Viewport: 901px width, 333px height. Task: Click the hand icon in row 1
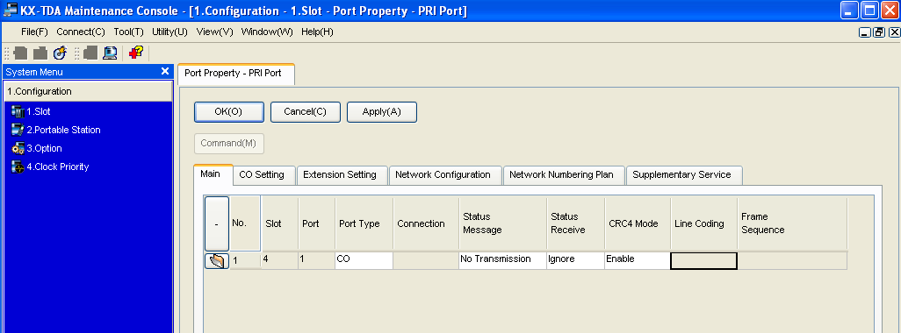[217, 261]
